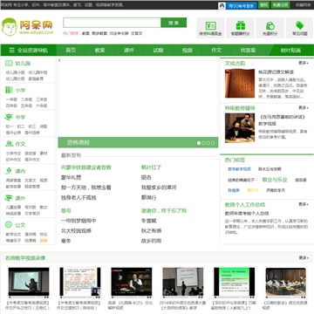This screenshot has width=314, height=314.
Task: Open the 秋之有感 article
Action: [x=151, y=231]
